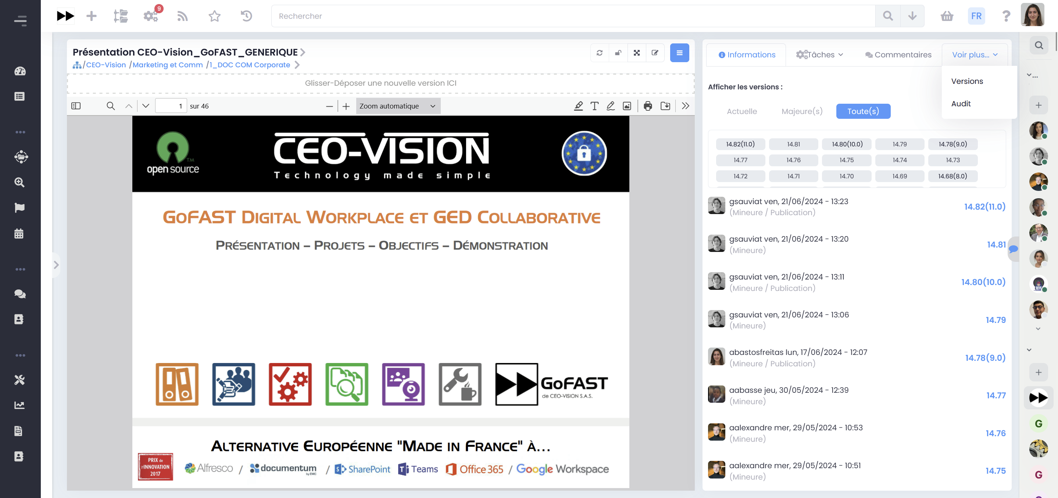The height and width of the screenshot is (498, 1058).
Task: Select the Add Text annotation tool
Action: click(594, 106)
